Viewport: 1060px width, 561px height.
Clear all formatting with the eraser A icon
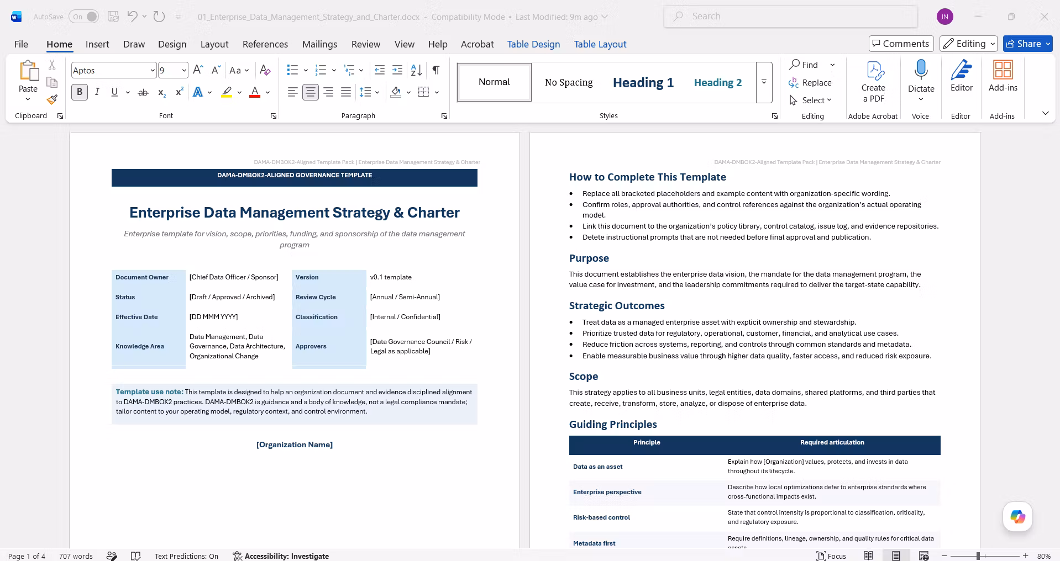(x=265, y=70)
